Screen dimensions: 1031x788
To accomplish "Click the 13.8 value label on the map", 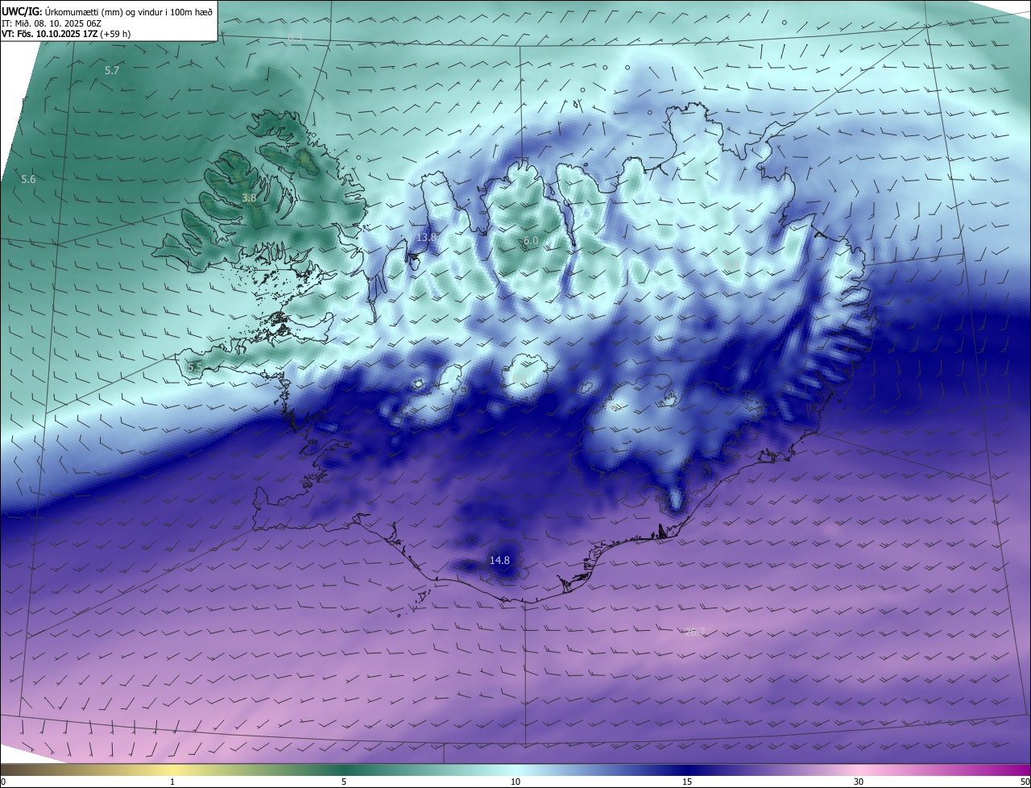I will pyautogui.click(x=426, y=237).
